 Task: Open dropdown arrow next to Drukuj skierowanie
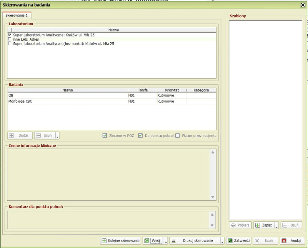pos(222,241)
